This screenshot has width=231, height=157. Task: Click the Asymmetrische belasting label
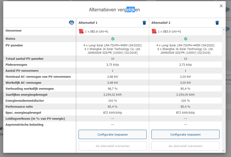(25, 125)
